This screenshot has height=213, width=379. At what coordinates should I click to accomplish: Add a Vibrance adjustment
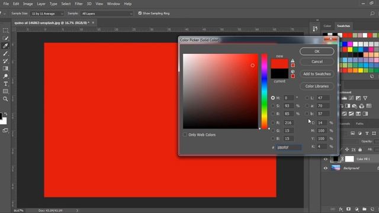tap(365, 98)
